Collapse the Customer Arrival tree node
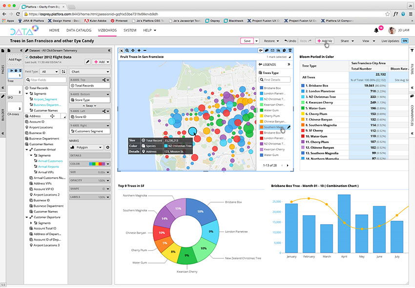This screenshot has height=288, width=415. click(26, 150)
